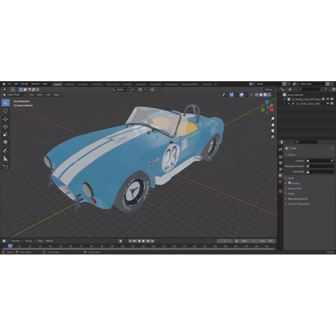Click the current frame number field
Viewport: 336px width, 336px height.
coord(225,241)
